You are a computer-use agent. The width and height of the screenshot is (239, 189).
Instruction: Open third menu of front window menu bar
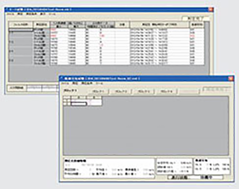[x=87, y=83]
